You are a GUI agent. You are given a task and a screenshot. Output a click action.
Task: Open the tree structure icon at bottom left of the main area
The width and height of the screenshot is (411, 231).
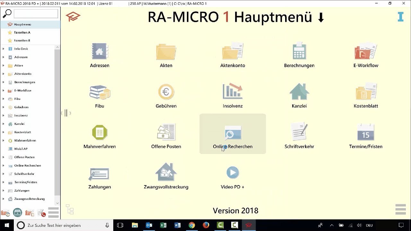70,209
